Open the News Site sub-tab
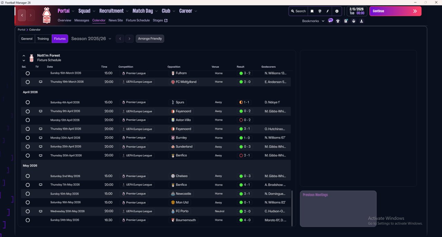 click(115, 20)
